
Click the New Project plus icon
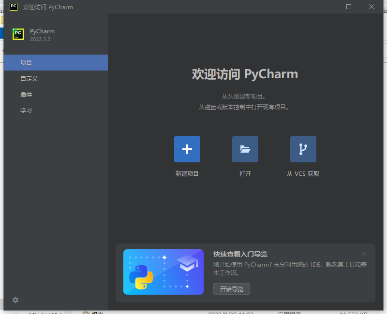(x=187, y=149)
